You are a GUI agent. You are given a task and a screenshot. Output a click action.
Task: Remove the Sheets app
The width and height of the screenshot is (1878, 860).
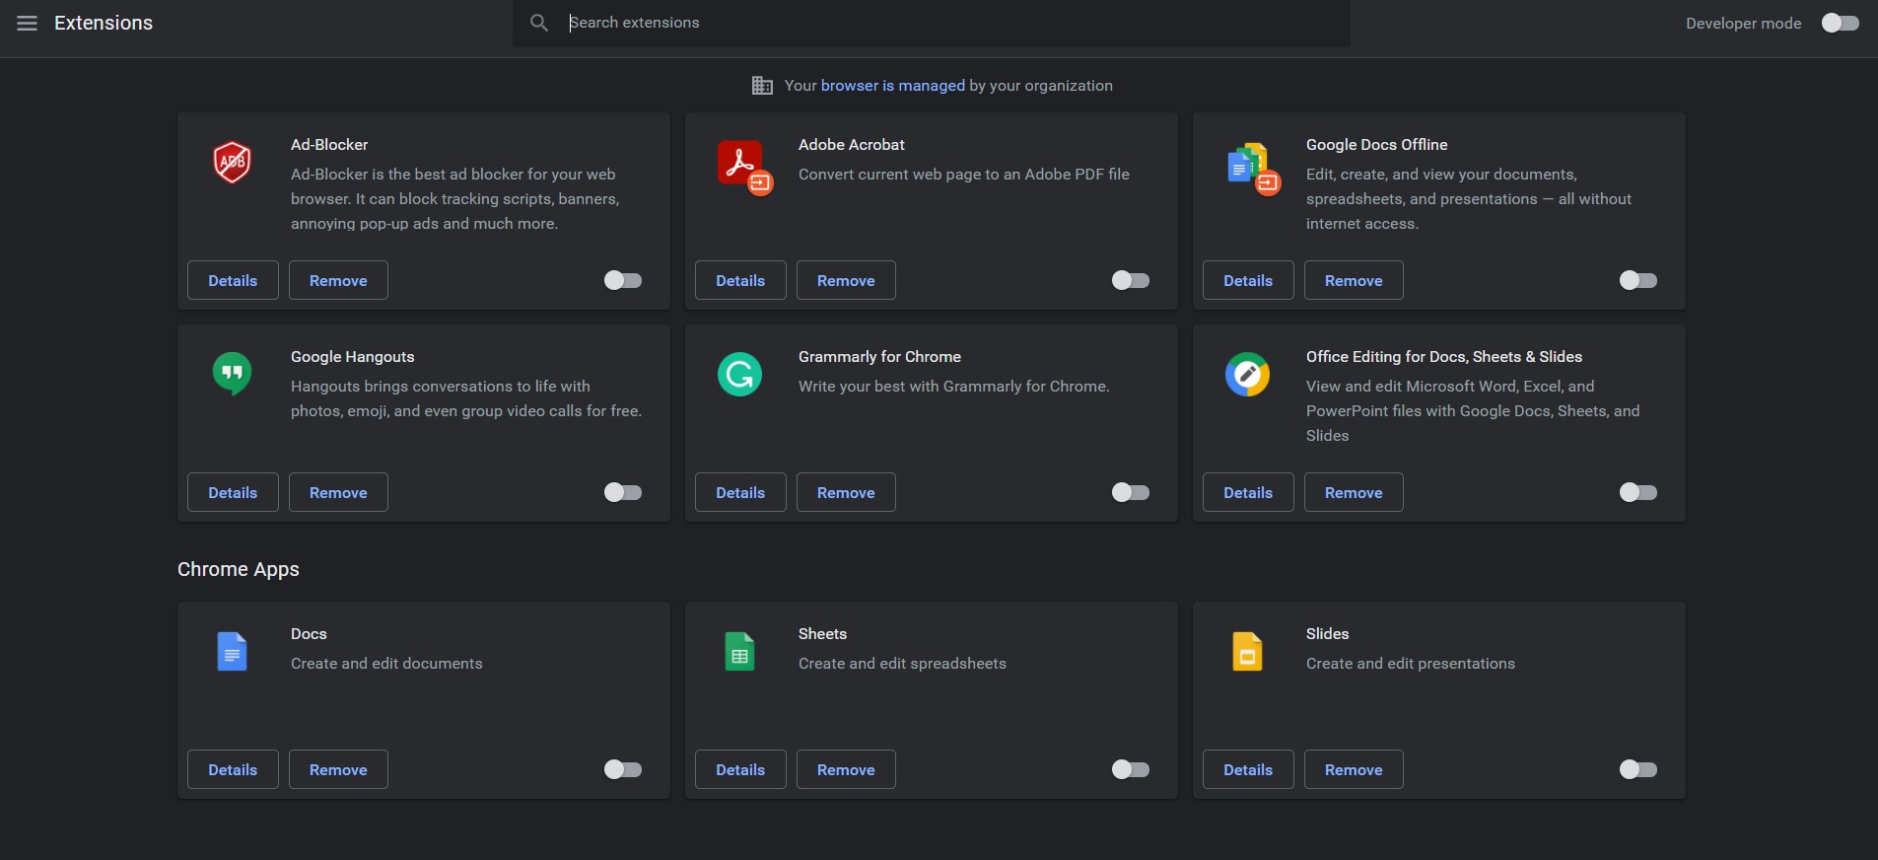click(x=846, y=769)
